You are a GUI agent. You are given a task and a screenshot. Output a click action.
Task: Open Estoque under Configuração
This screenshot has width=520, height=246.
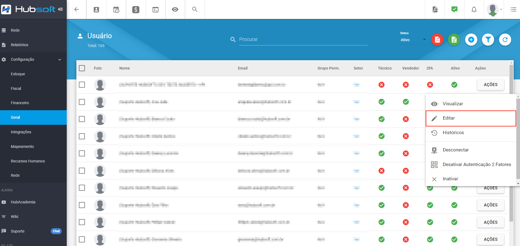(33, 74)
